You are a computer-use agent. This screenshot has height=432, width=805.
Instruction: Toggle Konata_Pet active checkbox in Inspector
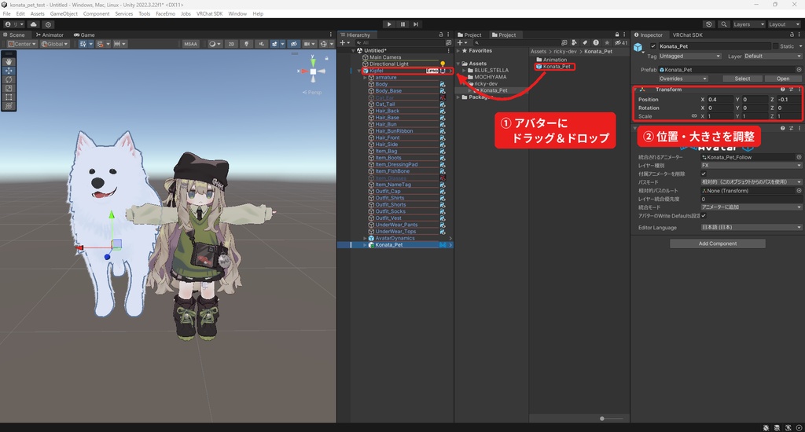pos(653,46)
